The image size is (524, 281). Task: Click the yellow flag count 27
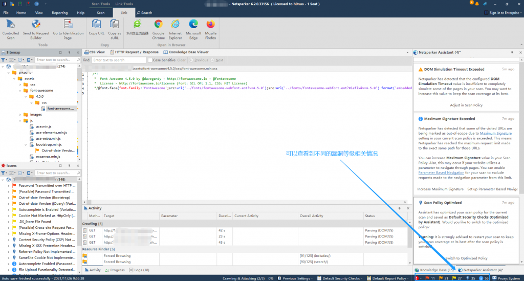tap(457, 278)
